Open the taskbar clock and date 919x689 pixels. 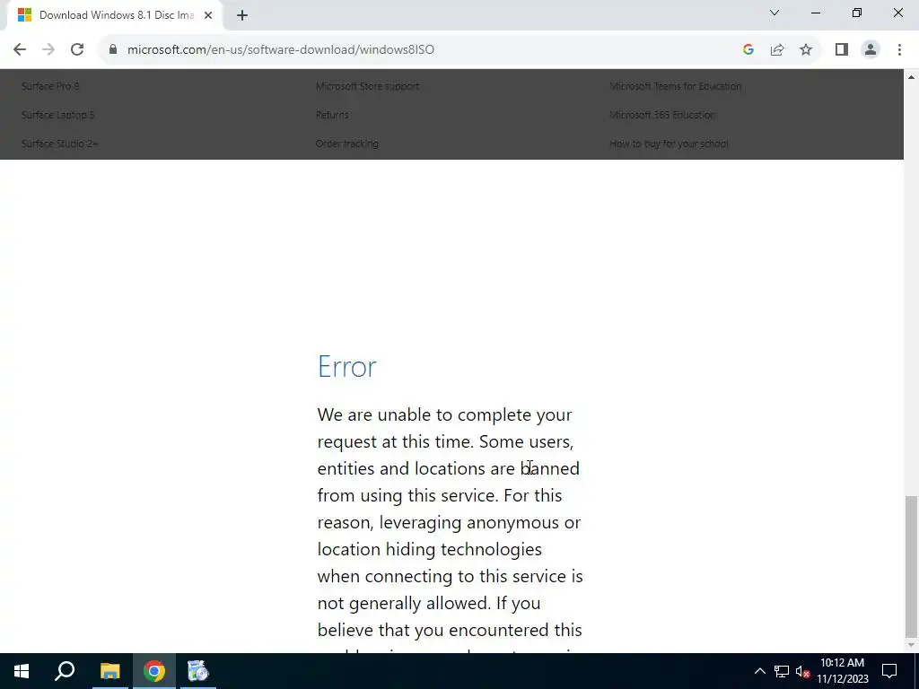(842, 671)
